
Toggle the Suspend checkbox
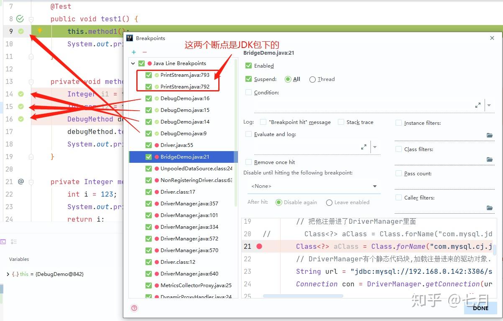[249, 79]
